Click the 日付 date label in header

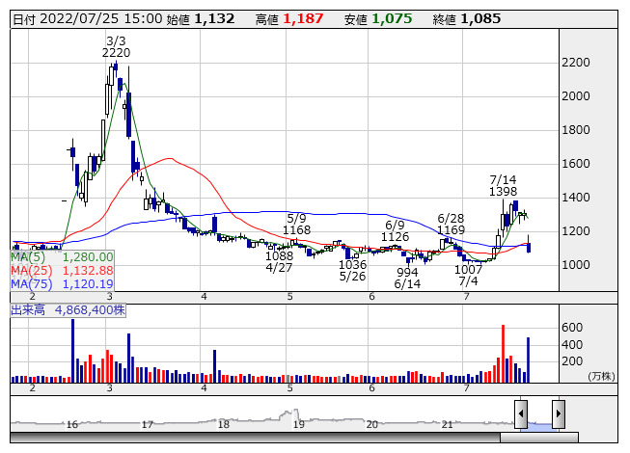point(25,18)
